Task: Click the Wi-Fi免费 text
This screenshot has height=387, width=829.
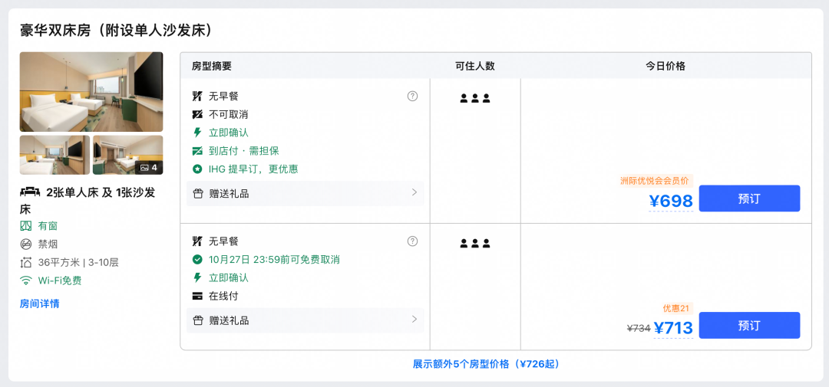Action: 60,280
